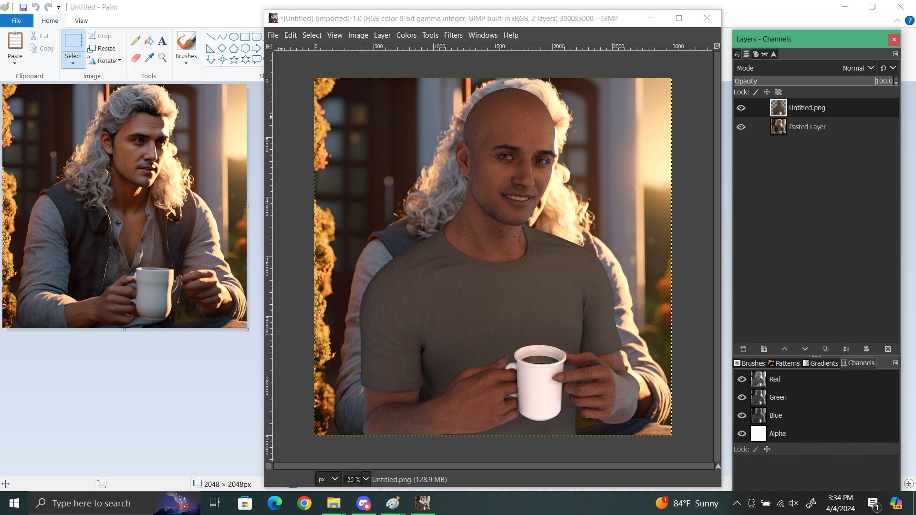Delete layer with the X icon
This screenshot has width=916, height=515.
point(888,349)
